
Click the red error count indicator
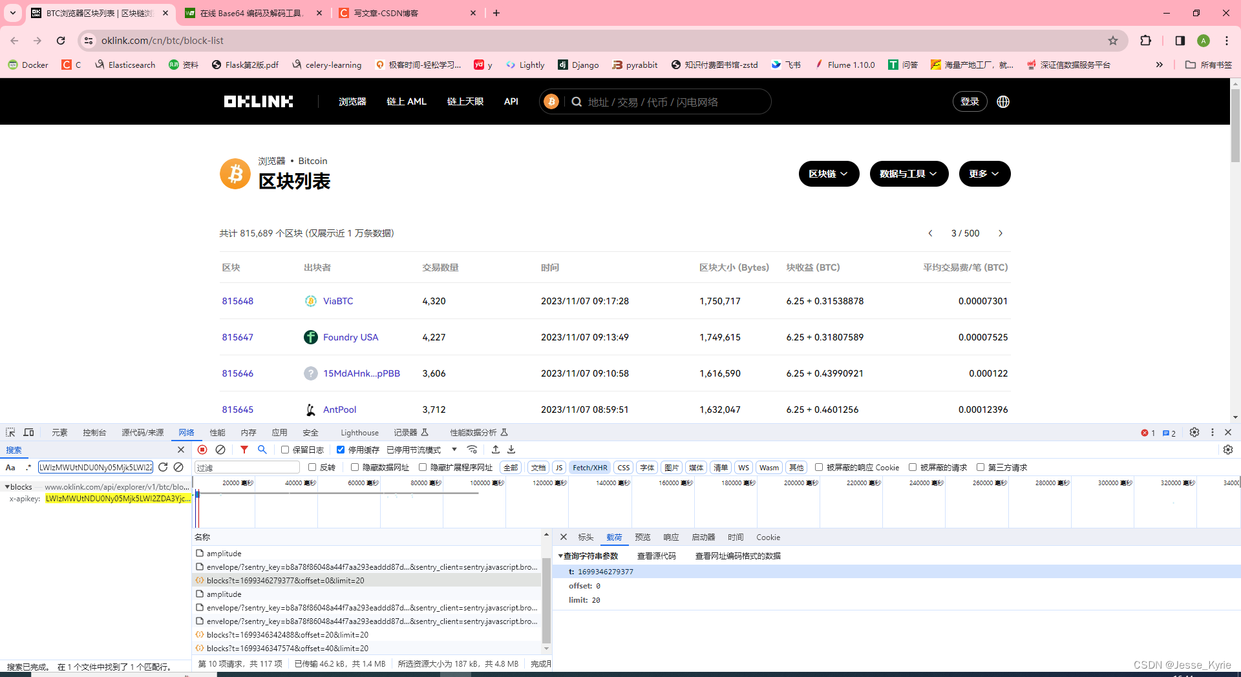(x=1148, y=433)
